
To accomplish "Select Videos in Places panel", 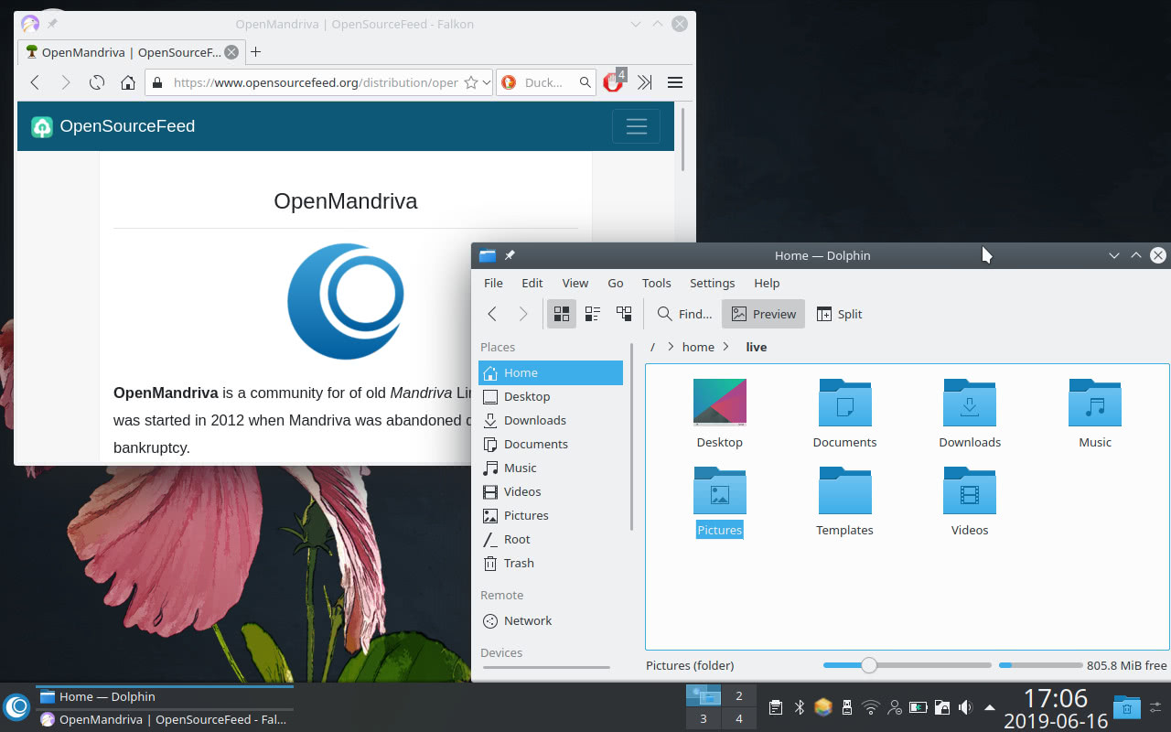I will [x=551, y=491].
